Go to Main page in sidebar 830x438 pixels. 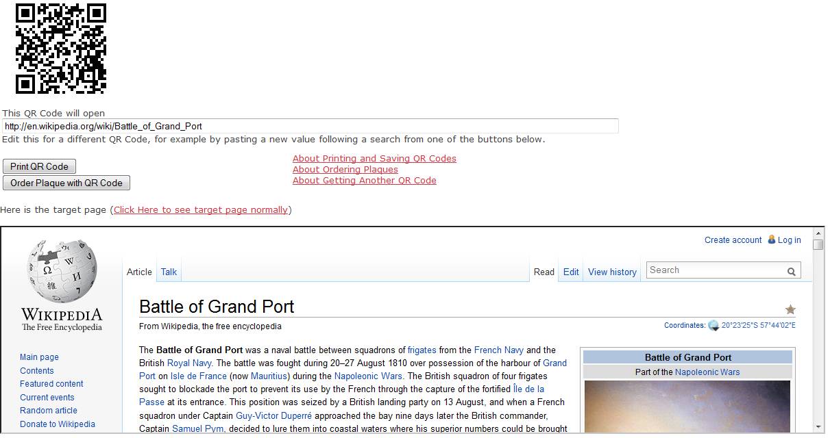(x=39, y=357)
